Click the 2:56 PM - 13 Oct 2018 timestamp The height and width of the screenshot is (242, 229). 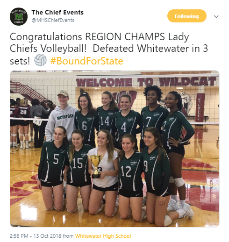(36, 236)
